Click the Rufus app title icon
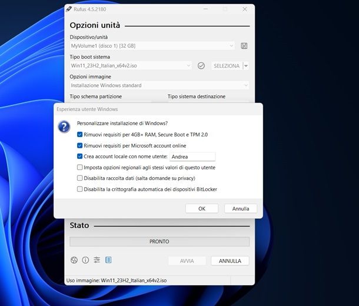Screen dimensions: 359x306 click(x=69, y=9)
